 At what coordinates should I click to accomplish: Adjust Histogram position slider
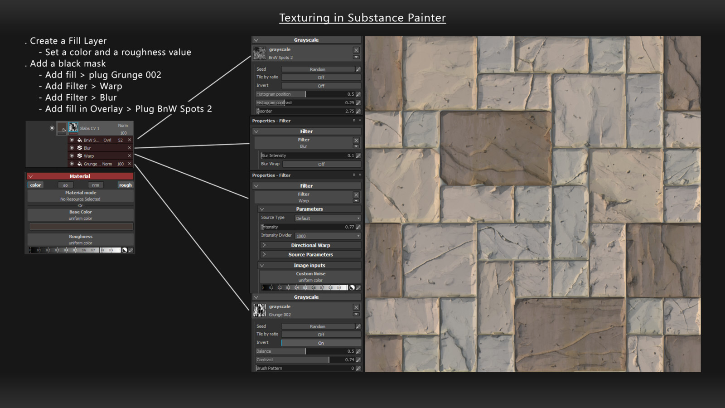(305, 94)
